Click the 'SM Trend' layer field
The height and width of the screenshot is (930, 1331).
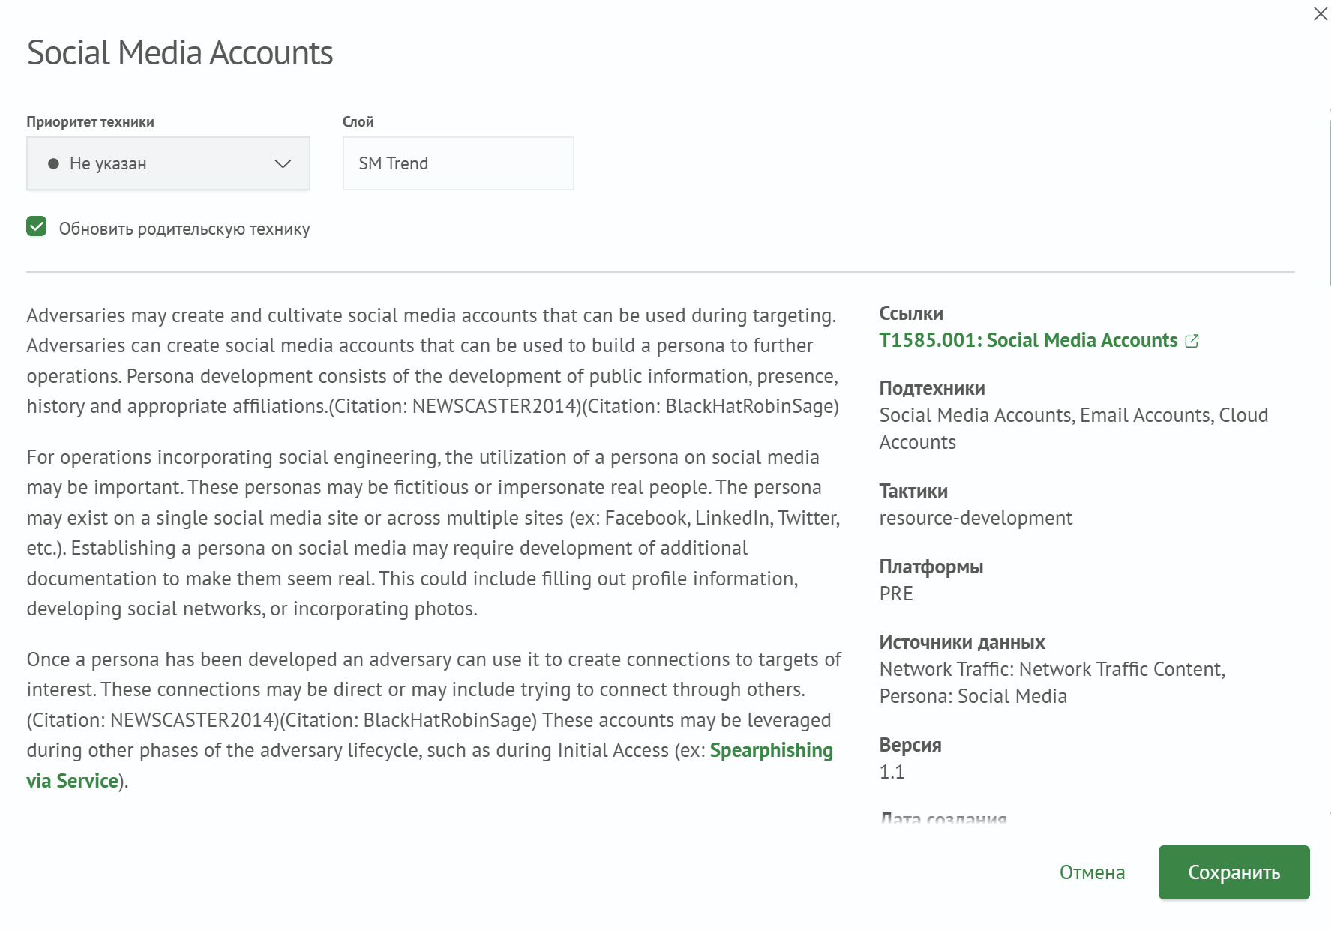457,163
